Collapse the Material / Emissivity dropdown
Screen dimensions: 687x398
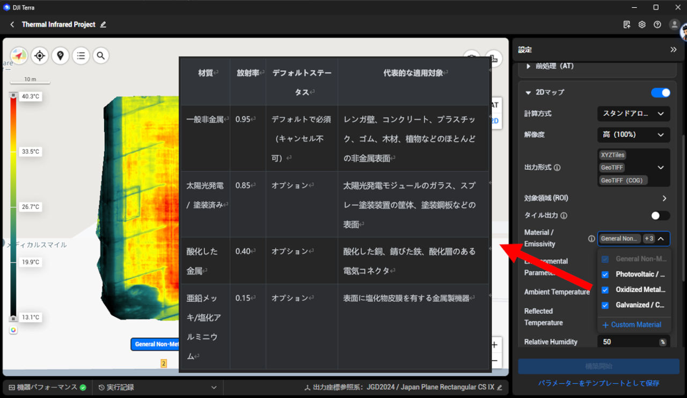661,238
